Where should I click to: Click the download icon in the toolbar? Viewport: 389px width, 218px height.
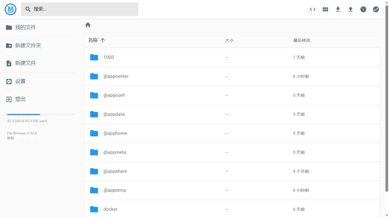[x=338, y=9]
